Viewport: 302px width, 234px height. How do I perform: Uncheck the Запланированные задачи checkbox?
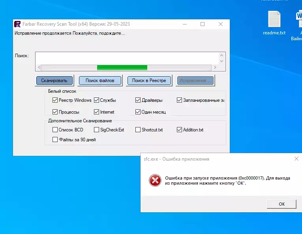point(179,100)
